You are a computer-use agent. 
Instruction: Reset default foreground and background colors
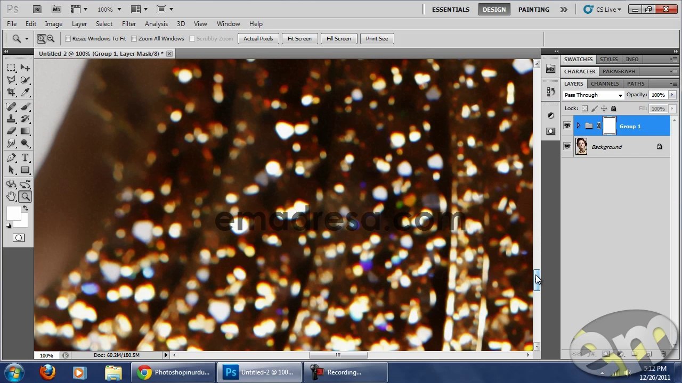(x=9, y=226)
